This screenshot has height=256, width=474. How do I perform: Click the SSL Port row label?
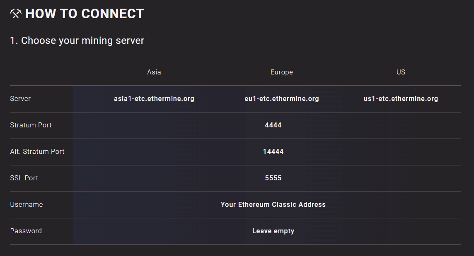coord(24,178)
